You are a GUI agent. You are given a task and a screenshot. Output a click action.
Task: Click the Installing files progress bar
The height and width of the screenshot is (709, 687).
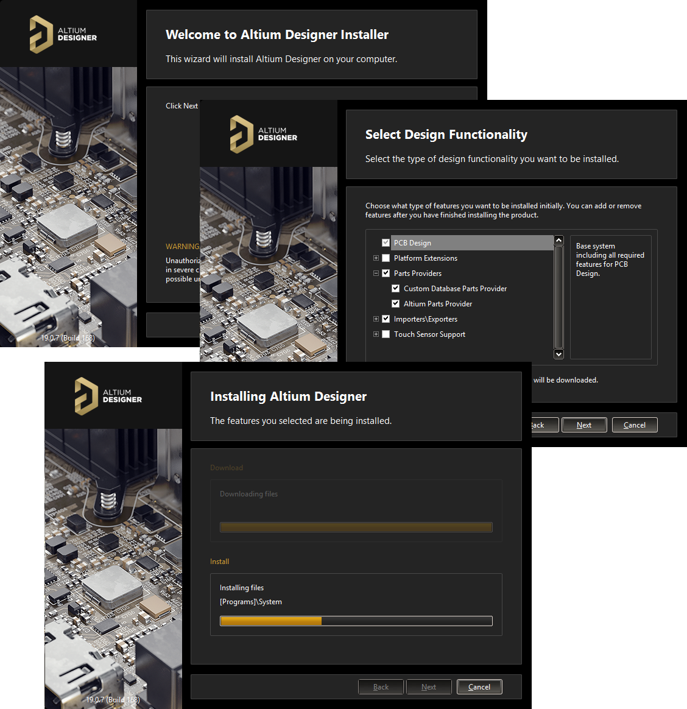tap(356, 621)
